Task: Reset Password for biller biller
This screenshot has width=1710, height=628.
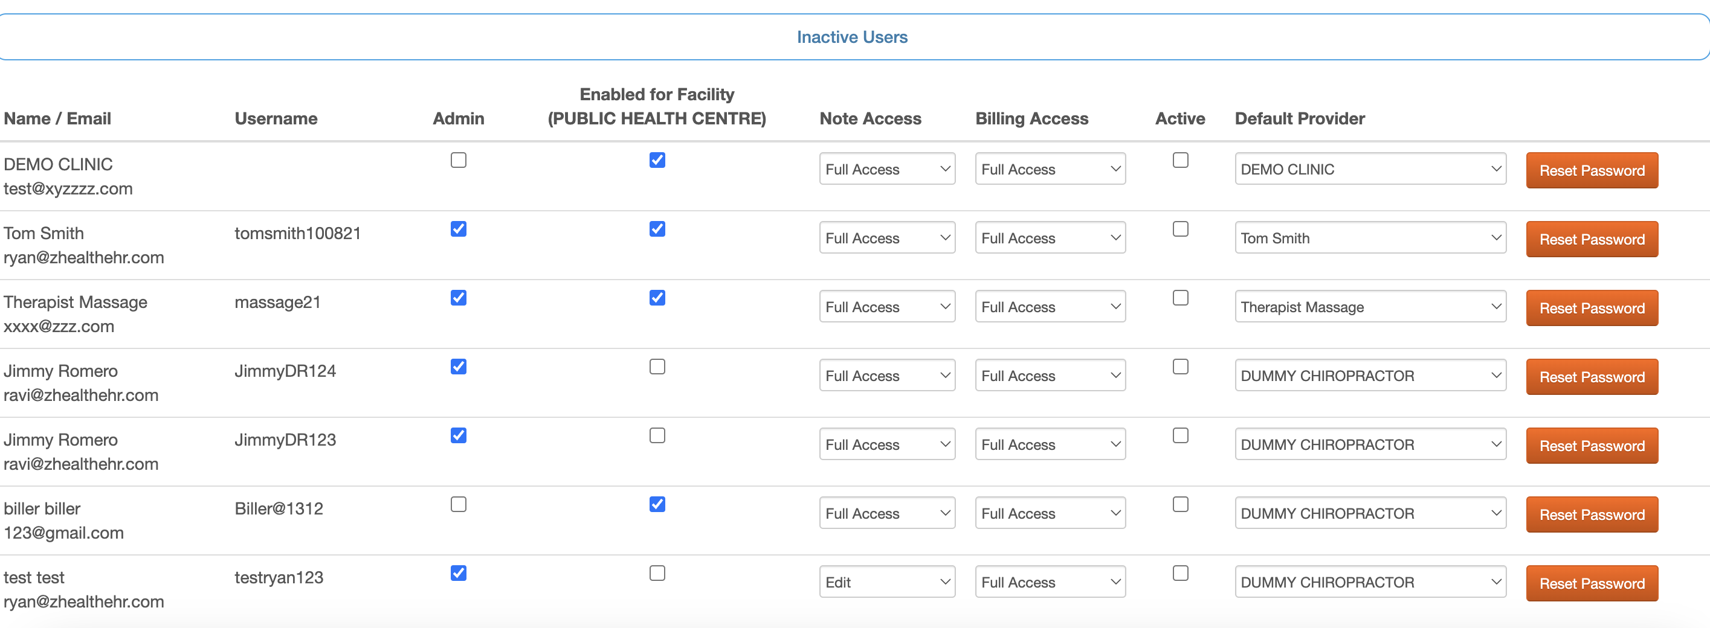Action: coord(1592,515)
